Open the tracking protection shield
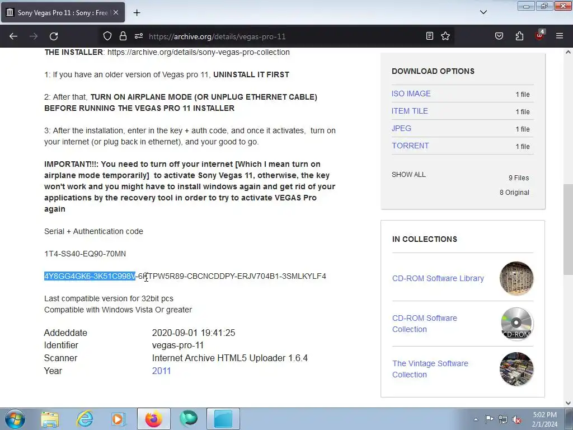 point(107,36)
